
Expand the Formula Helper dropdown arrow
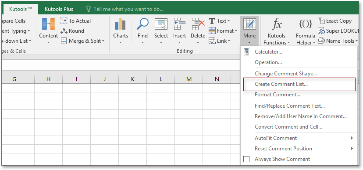click(314, 43)
